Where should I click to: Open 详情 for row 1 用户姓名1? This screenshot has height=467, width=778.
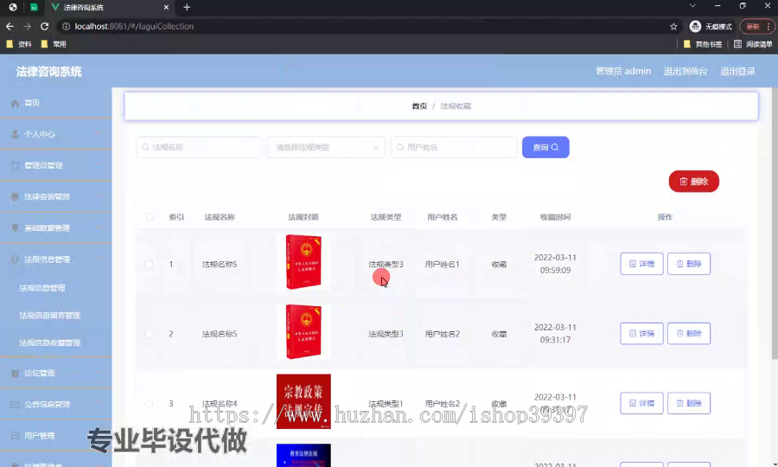(641, 264)
